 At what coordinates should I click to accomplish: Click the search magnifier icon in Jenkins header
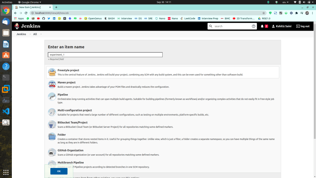[211, 26]
